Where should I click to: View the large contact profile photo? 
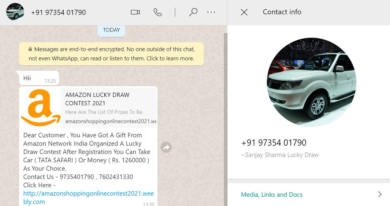point(311,82)
